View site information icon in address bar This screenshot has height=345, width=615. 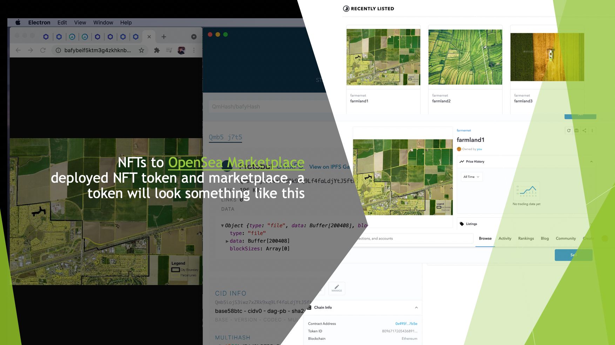[x=58, y=50]
